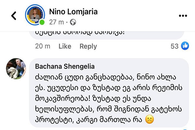The image size is (195, 130).
Task: Click the globe public audience icon
Action: [x=73, y=22]
